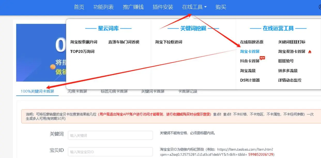The width and height of the screenshot is (321, 158).
Task: Open 在线指数还原 tool
Action: pyautogui.click(x=252, y=42)
